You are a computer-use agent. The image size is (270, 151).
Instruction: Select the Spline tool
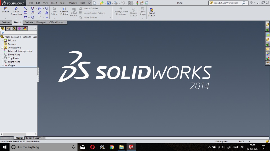click(40, 8)
